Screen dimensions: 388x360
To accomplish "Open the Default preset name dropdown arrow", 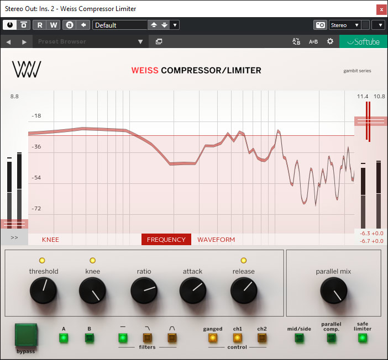I will tap(175, 25).
